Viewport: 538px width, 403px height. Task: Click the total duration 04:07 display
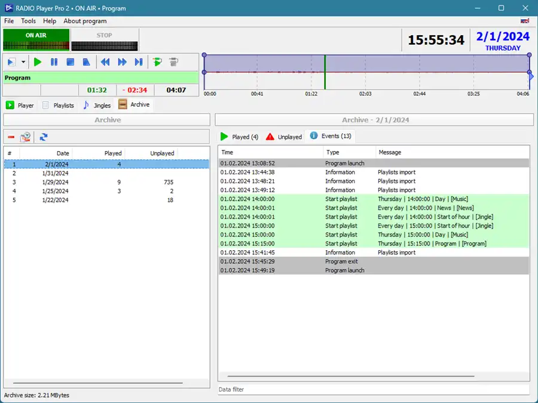point(176,90)
